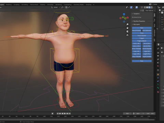164x123 pixels.
Task: Click the current frame number field
Action: [x=127, y=113]
